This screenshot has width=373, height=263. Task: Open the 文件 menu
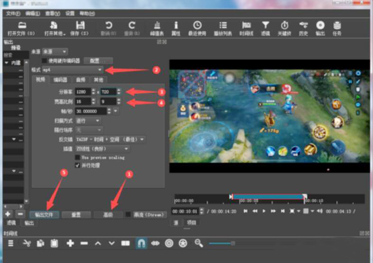pos(13,14)
